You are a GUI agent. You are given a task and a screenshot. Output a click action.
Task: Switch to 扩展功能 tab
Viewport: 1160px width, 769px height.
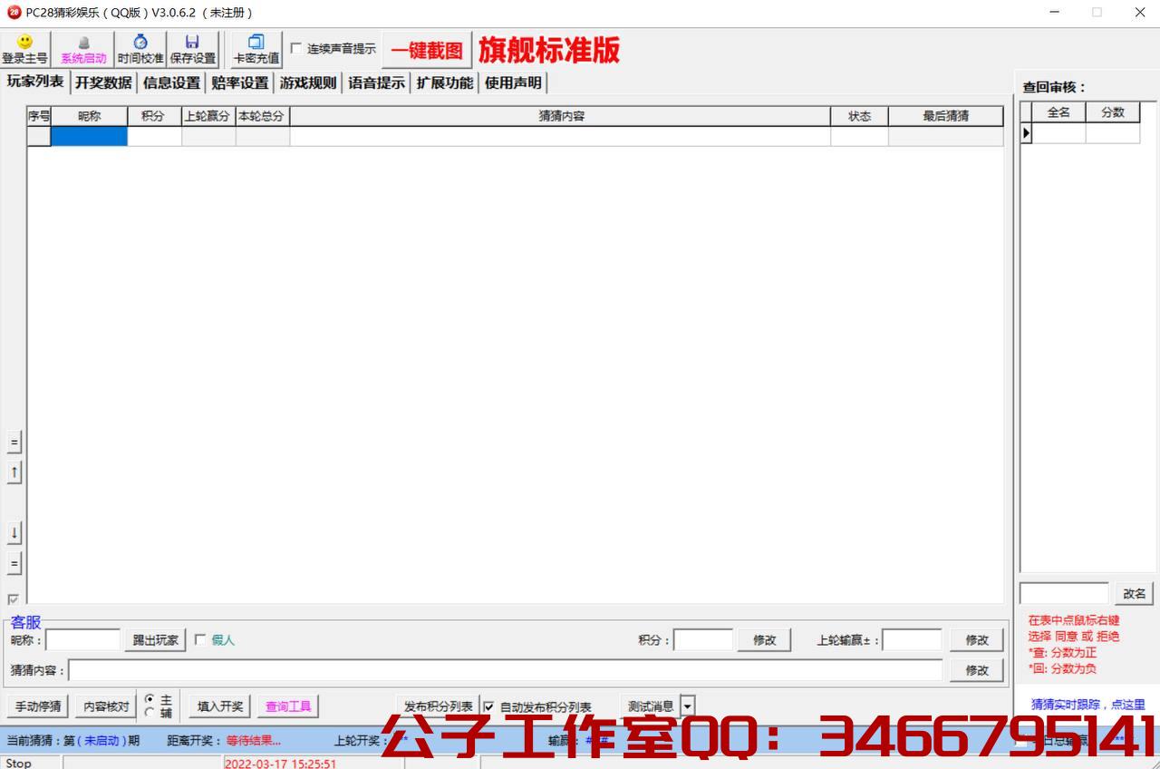445,83
